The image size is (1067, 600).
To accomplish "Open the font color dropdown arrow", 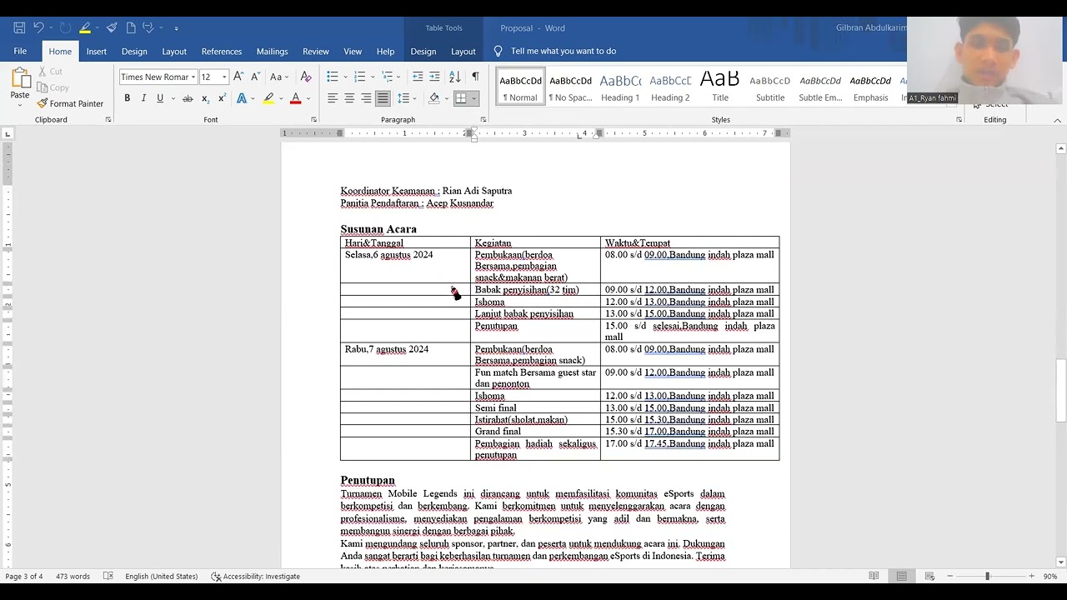I will coord(307,98).
